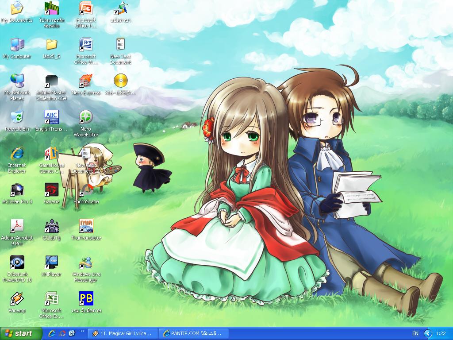
Task: Open the EN language bar indicator
Action: 415,334
